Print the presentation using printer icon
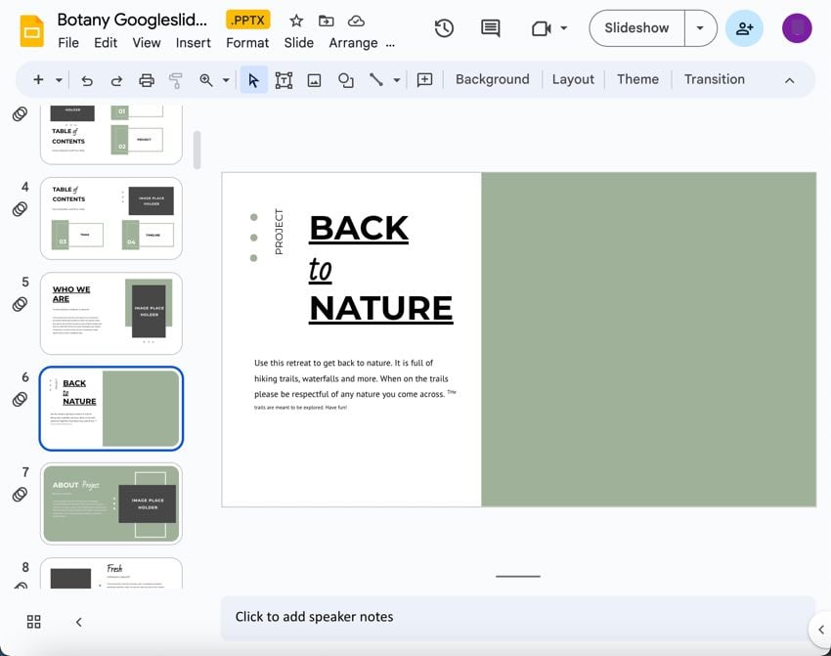The height and width of the screenshot is (656, 831). 147,80
